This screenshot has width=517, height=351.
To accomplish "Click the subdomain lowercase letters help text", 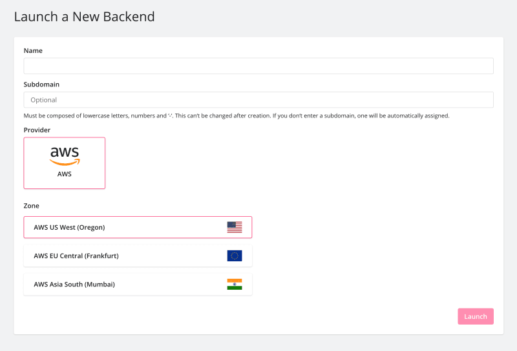I will point(237,116).
